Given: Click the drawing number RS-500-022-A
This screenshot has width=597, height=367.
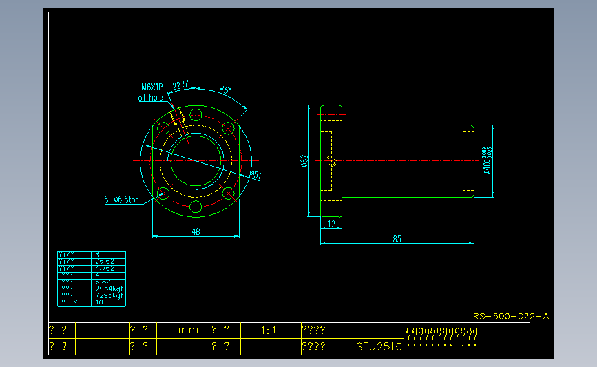Looking at the screenshot, I should [511, 316].
